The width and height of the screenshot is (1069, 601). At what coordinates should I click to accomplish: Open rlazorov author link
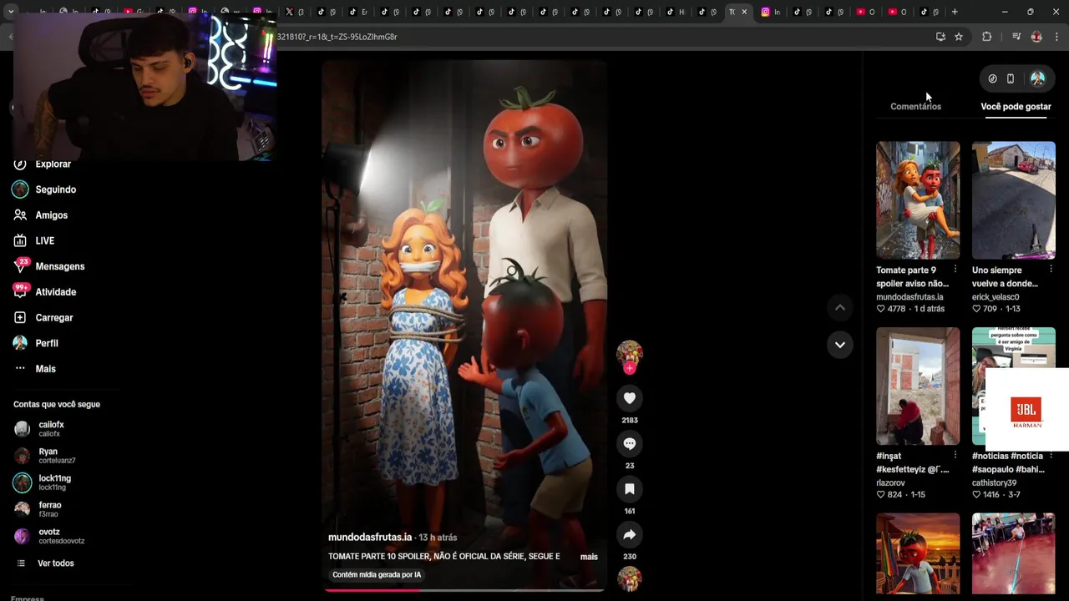(x=890, y=482)
